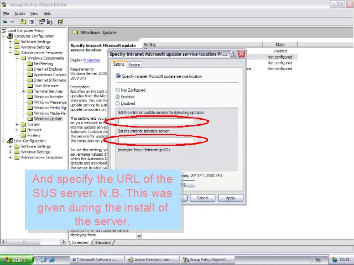This screenshot has width=354, height=265.
Task: Collapse the Windows Components node
Action: (x=17, y=58)
